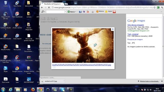The image size is (164, 92).
Task: Expand the magnifier search options dropdown
Action: (45, 12)
